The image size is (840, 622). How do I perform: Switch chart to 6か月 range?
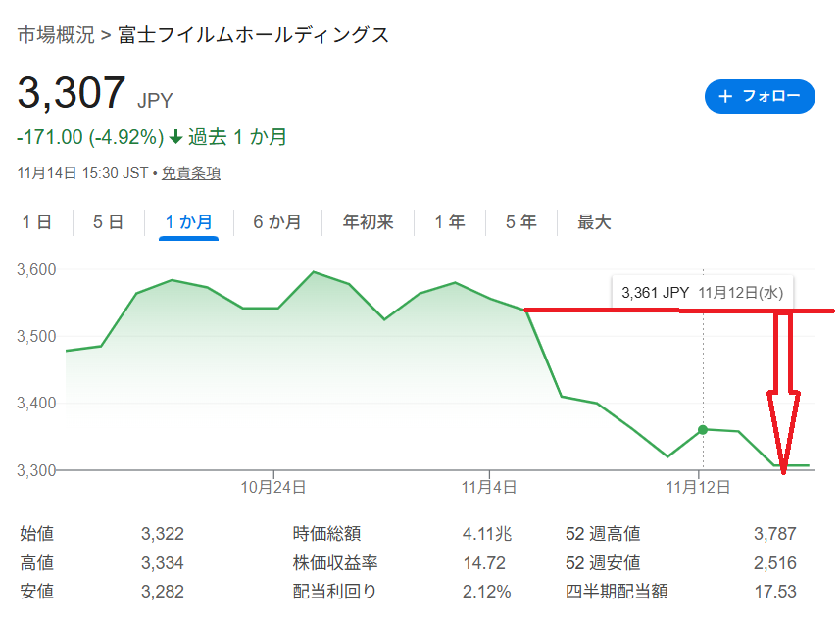pyautogui.click(x=276, y=222)
